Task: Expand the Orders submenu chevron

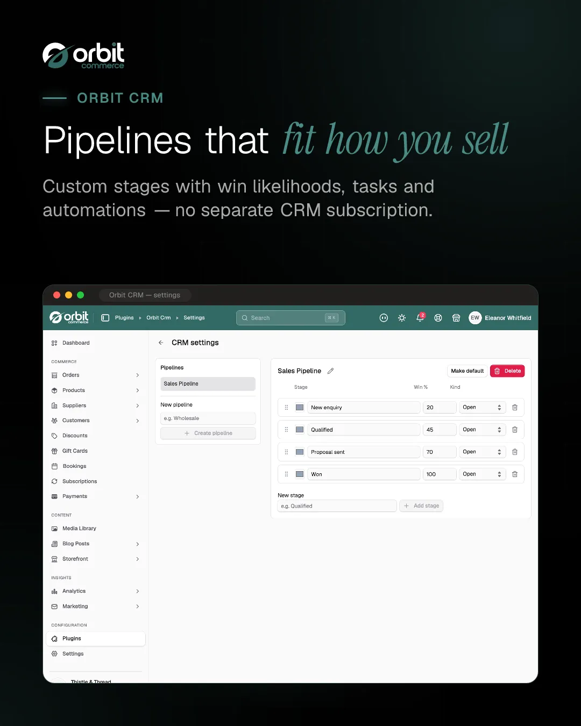Action: point(138,375)
